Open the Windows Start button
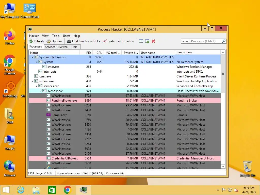Image resolution: width=260 pixels, height=195 pixels. coord(6,190)
